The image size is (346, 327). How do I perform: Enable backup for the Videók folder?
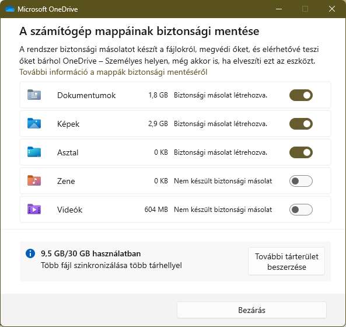301,210
